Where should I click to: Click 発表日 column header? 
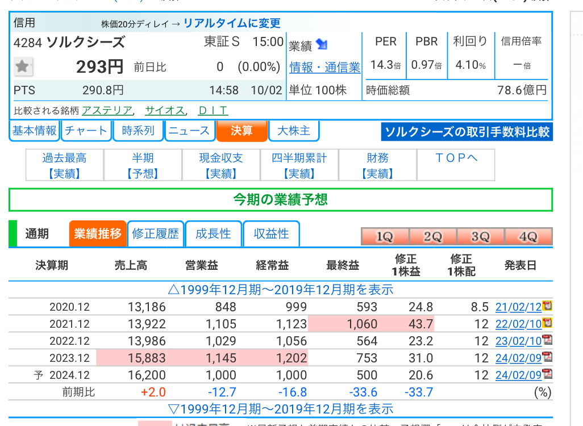520,265
